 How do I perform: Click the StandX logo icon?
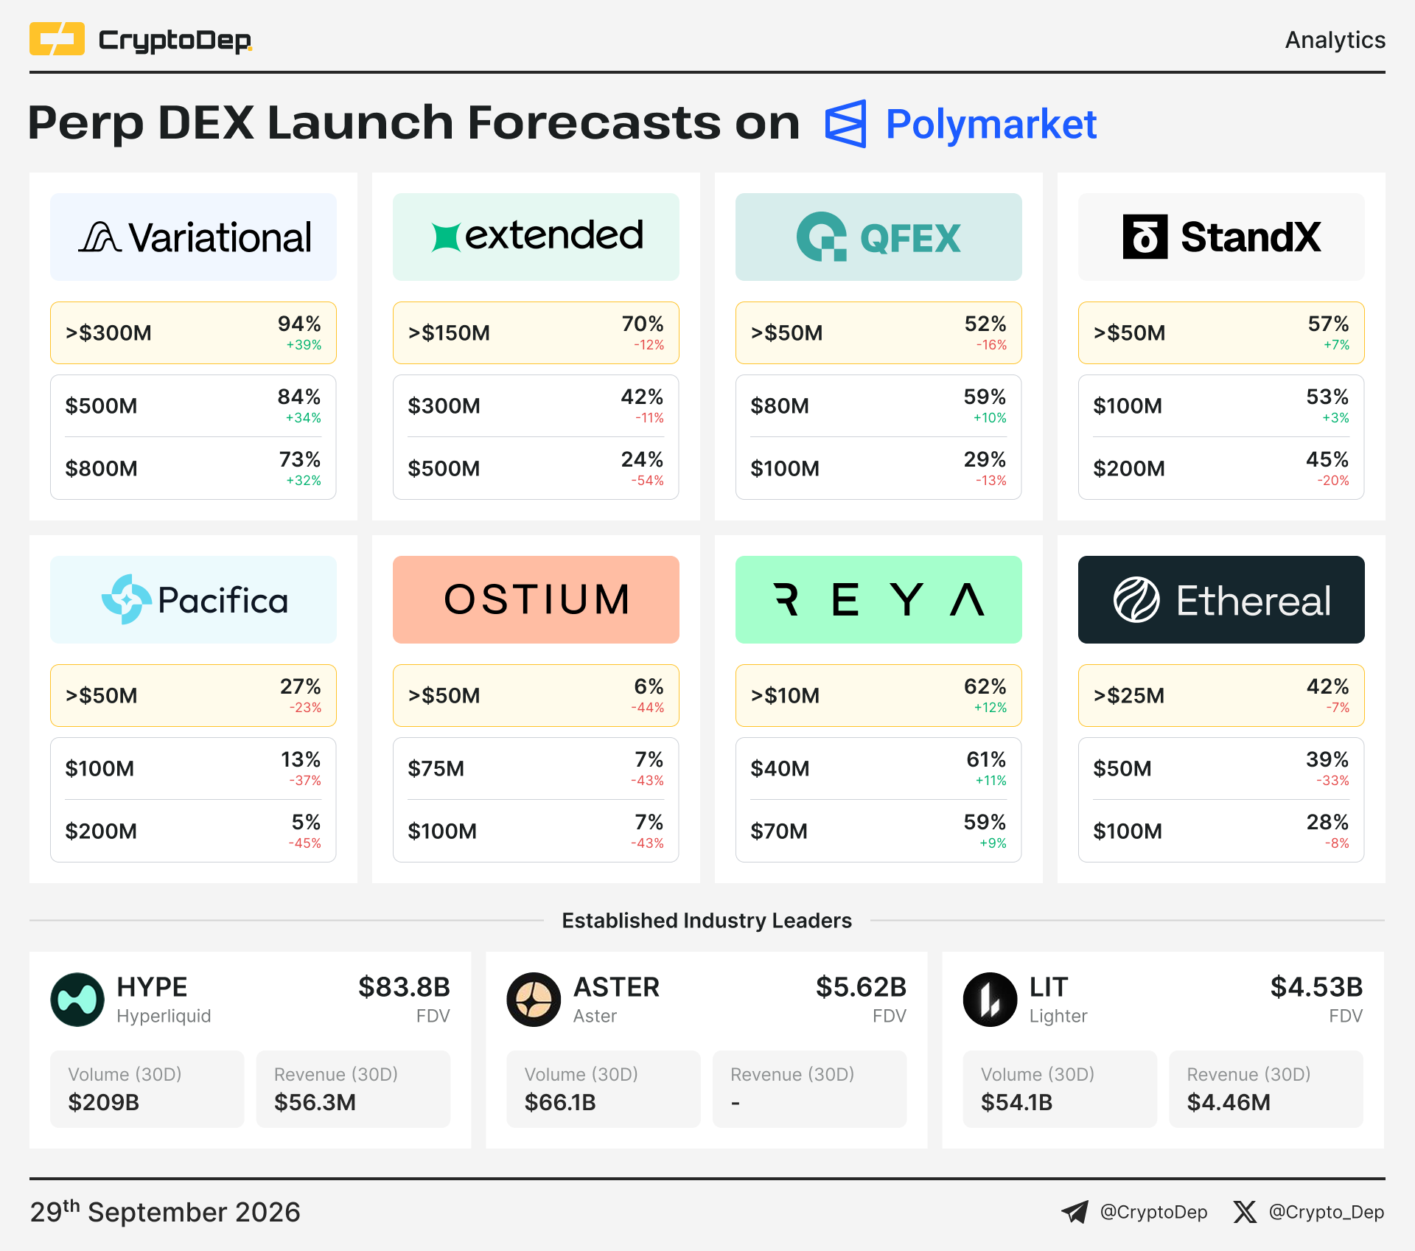(x=1145, y=237)
